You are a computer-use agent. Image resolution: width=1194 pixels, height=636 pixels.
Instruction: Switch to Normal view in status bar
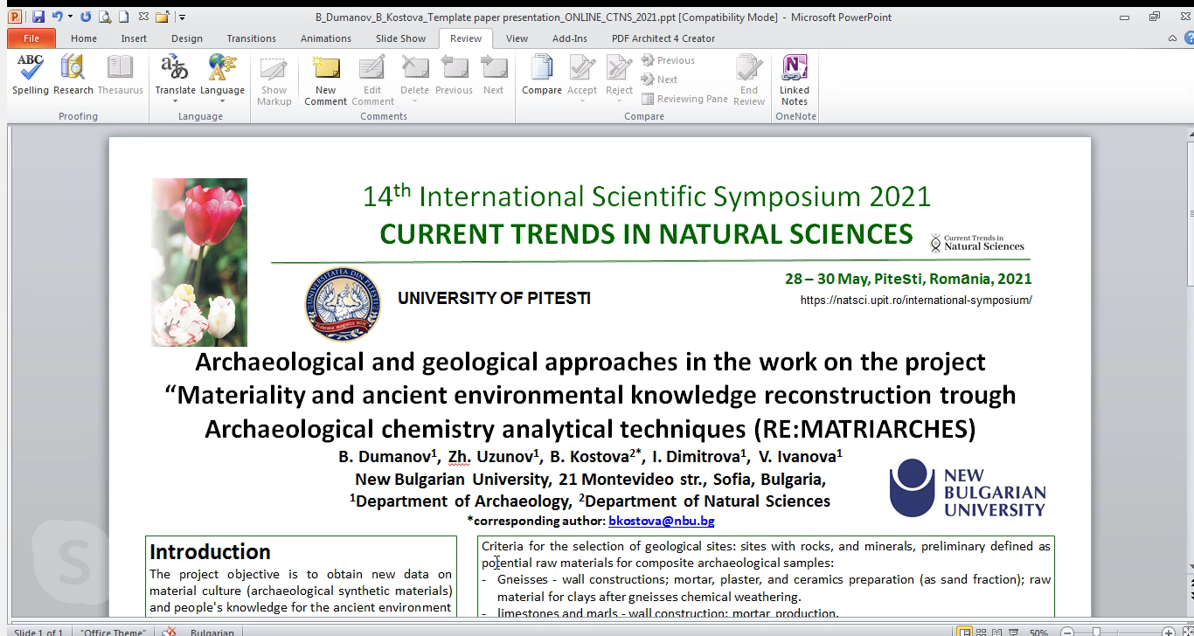click(x=964, y=632)
